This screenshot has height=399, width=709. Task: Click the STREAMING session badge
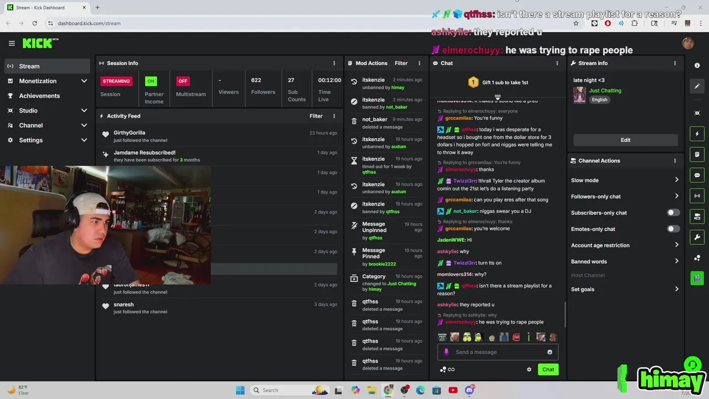[x=116, y=81]
